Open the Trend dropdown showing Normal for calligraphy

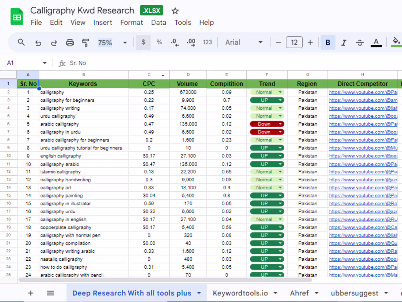(x=267, y=92)
